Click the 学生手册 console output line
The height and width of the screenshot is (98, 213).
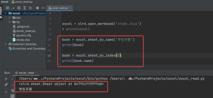point(26,89)
